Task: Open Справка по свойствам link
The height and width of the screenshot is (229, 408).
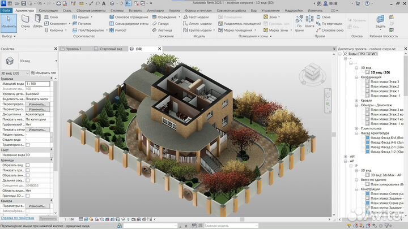Action: [x=18, y=218]
